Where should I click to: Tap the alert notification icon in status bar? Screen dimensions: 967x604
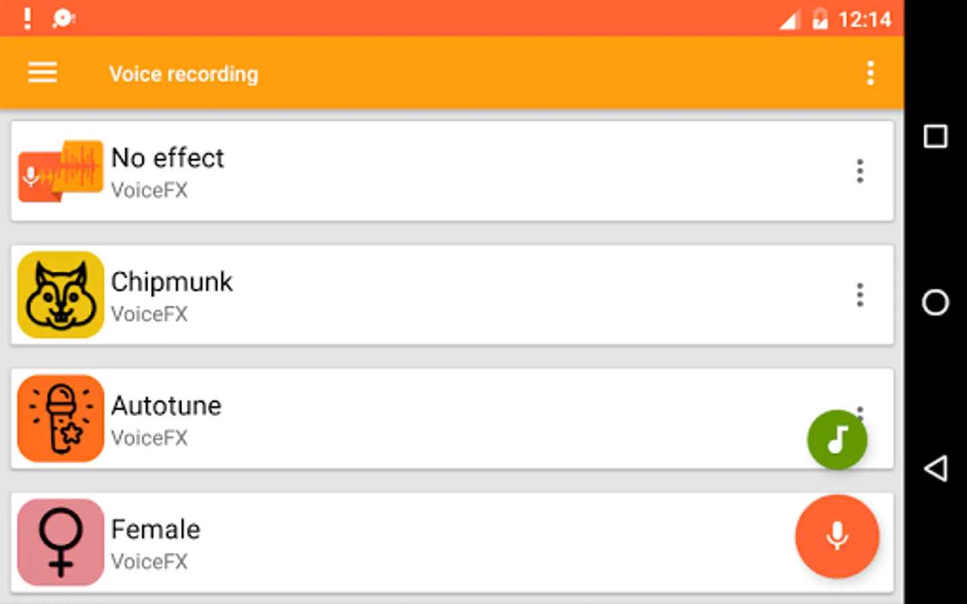(x=28, y=18)
